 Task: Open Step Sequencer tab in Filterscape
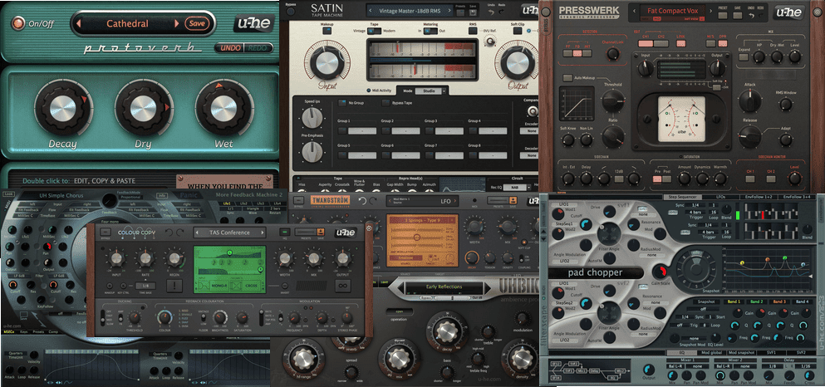pyautogui.click(x=682, y=197)
